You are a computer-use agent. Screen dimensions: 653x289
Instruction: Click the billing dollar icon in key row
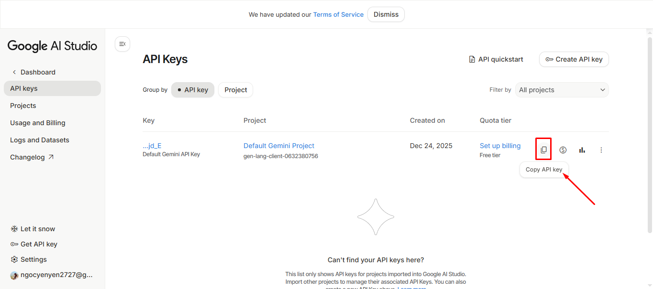pos(563,150)
